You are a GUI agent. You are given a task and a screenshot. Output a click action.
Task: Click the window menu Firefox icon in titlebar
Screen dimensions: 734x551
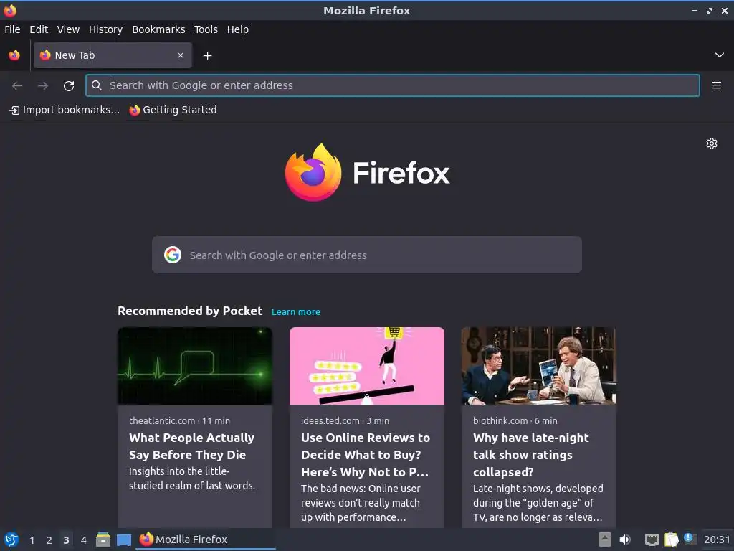click(x=10, y=10)
